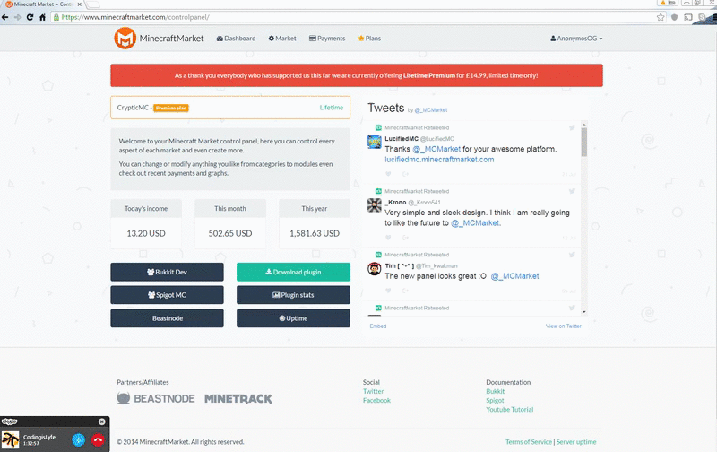Click 502.65 USD this month value

click(x=230, y=233)
